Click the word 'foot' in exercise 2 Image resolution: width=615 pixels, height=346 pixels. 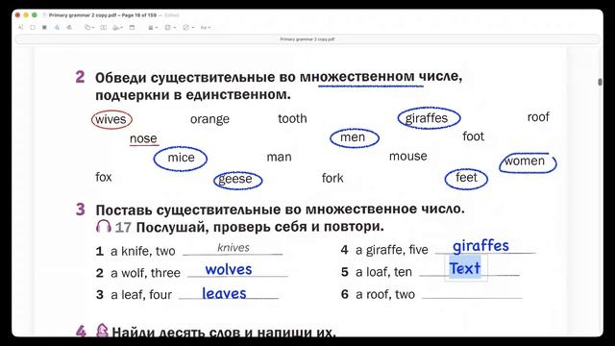(x=473, y=136)
